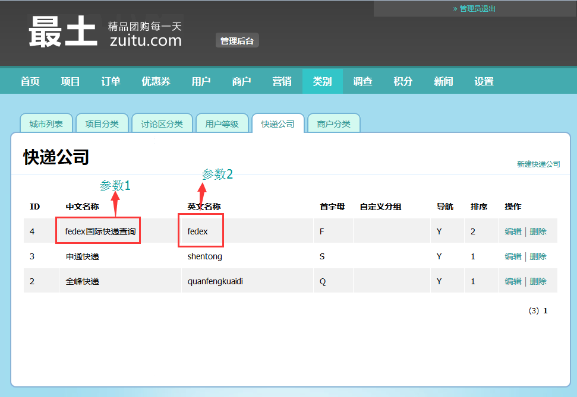Open the 新闻 menu
577x397 pixels.
click(x=443, y=81)
